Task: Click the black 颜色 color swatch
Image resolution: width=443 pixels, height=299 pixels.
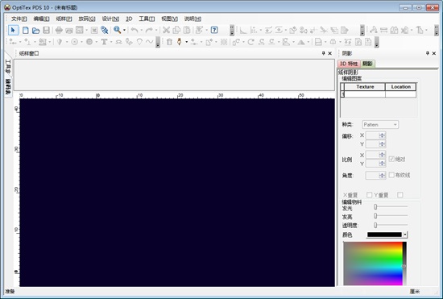Action: [384, 235]
